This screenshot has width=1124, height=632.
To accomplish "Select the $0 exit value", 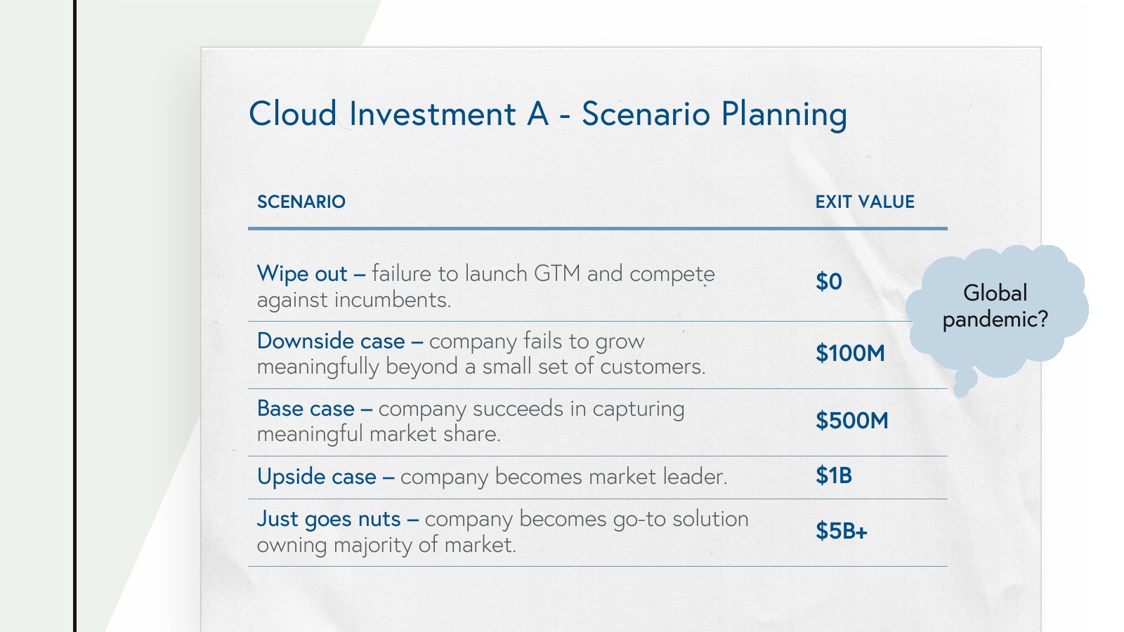I will (x=828, y=282).
